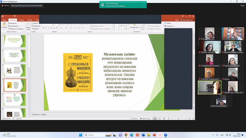Screen dimensions: 246x138
Task: Click zoom in plus on status bar
Action: pyautogui.click(x=186, y=119)
